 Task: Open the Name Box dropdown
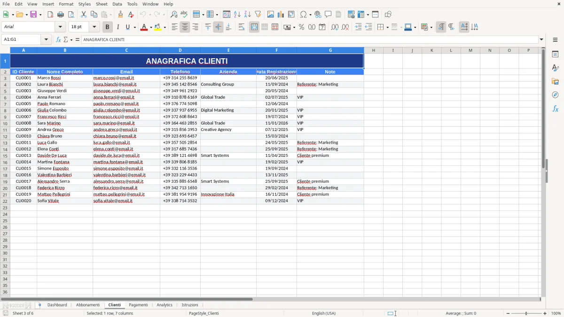point(46,39)
